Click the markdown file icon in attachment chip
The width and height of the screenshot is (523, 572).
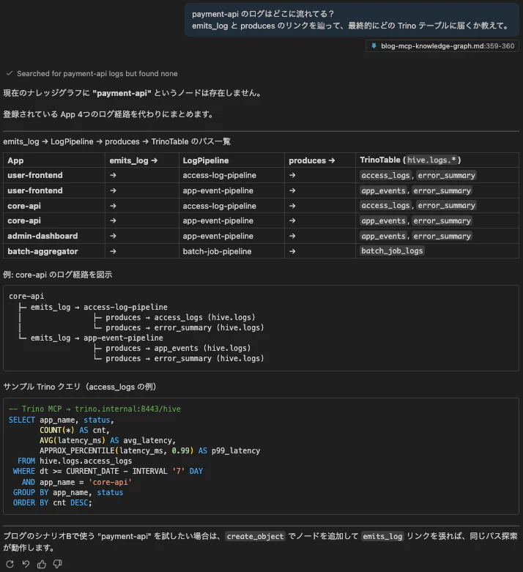[x=374, y=46]
